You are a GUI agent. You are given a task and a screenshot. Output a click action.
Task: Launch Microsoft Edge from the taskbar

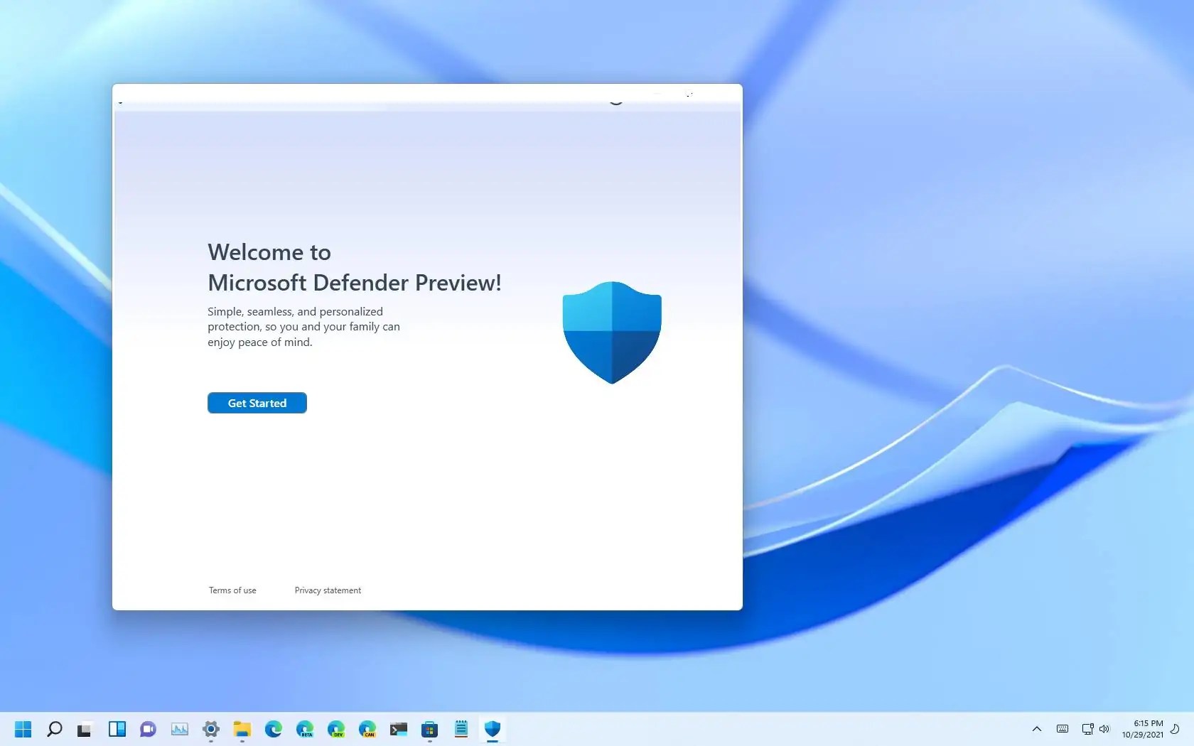pos(273,729)
